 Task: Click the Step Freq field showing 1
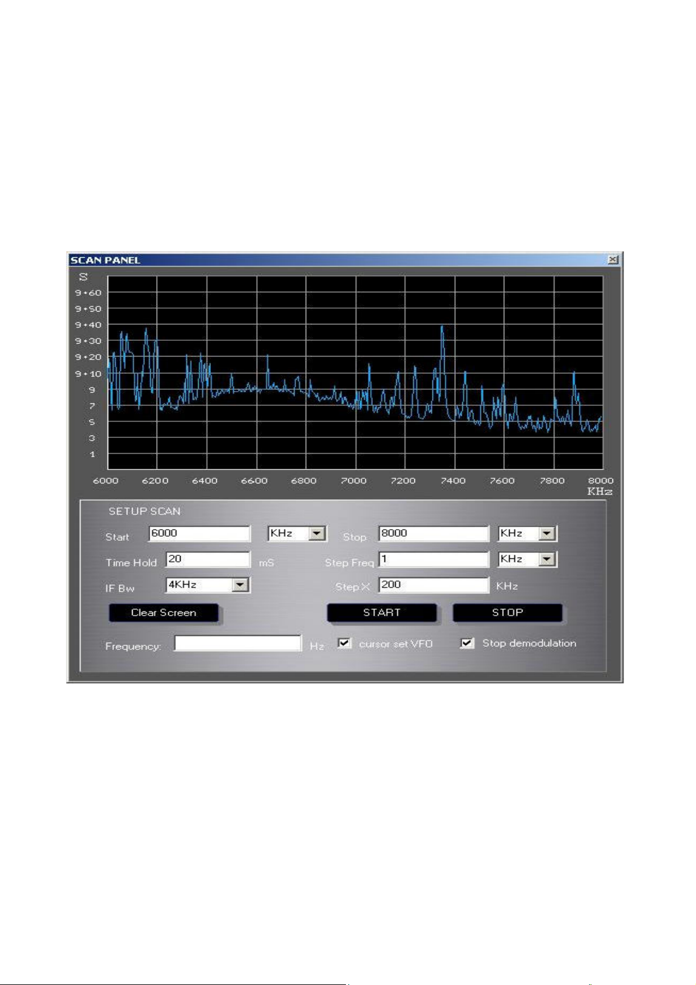(x=434, y=559)
